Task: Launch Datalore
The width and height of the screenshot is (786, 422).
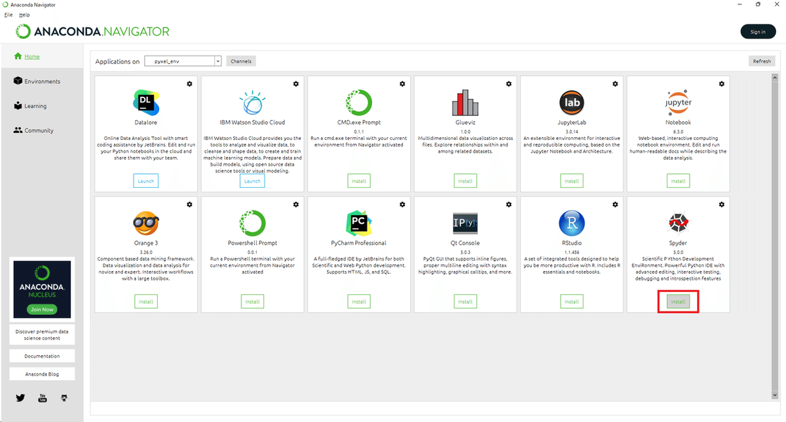Action: point(146,181)
